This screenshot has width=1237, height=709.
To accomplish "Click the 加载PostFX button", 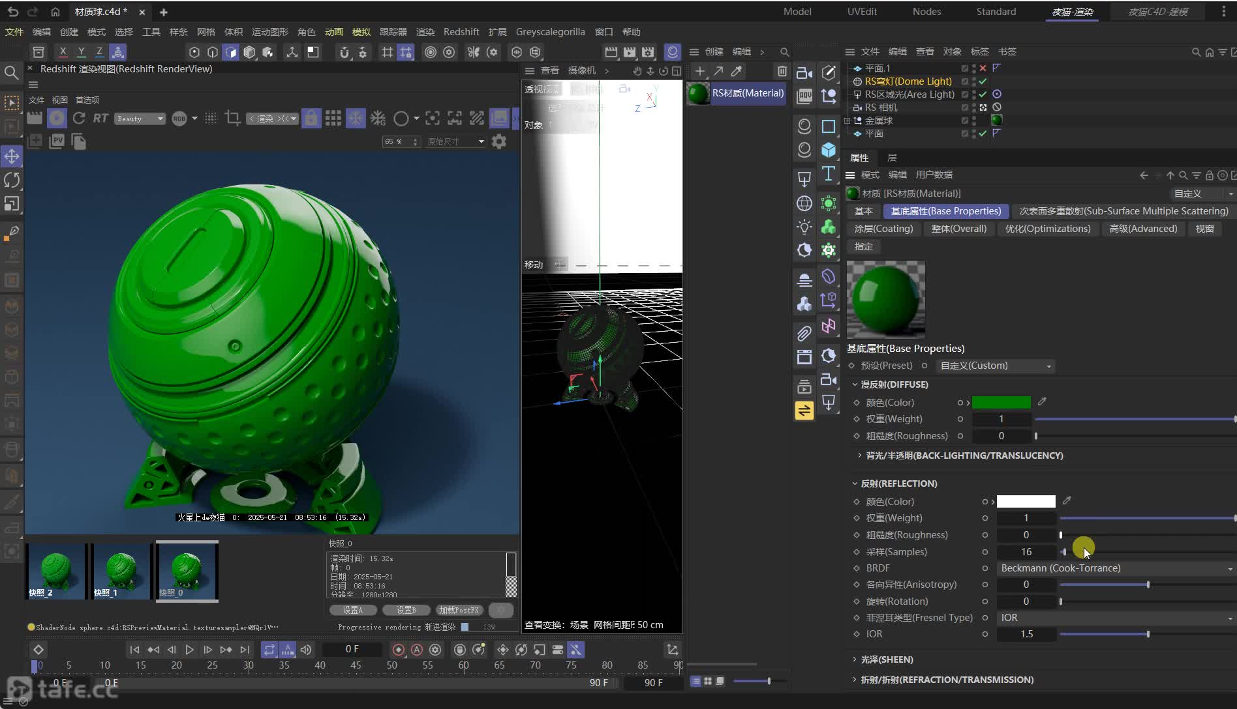I will (459, 610).
